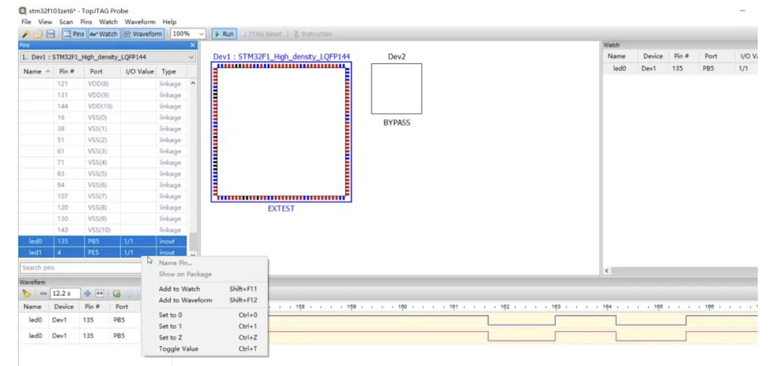Image resolution: width=779 pixels, height=366 pixels.
Task: Clear waveform with the broom icon
Action: tap(26, 293)
